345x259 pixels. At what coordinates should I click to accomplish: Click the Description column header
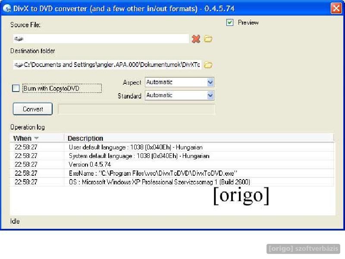(x=199, y=138)
